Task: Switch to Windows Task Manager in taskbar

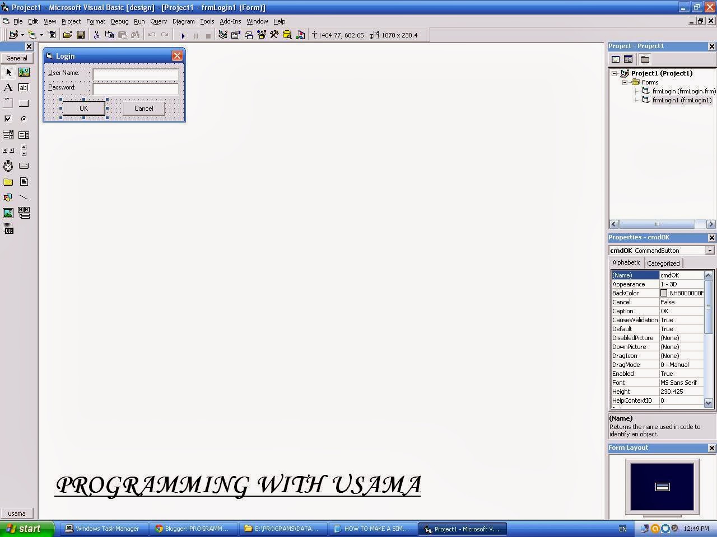Action: (x=104, y=529)
